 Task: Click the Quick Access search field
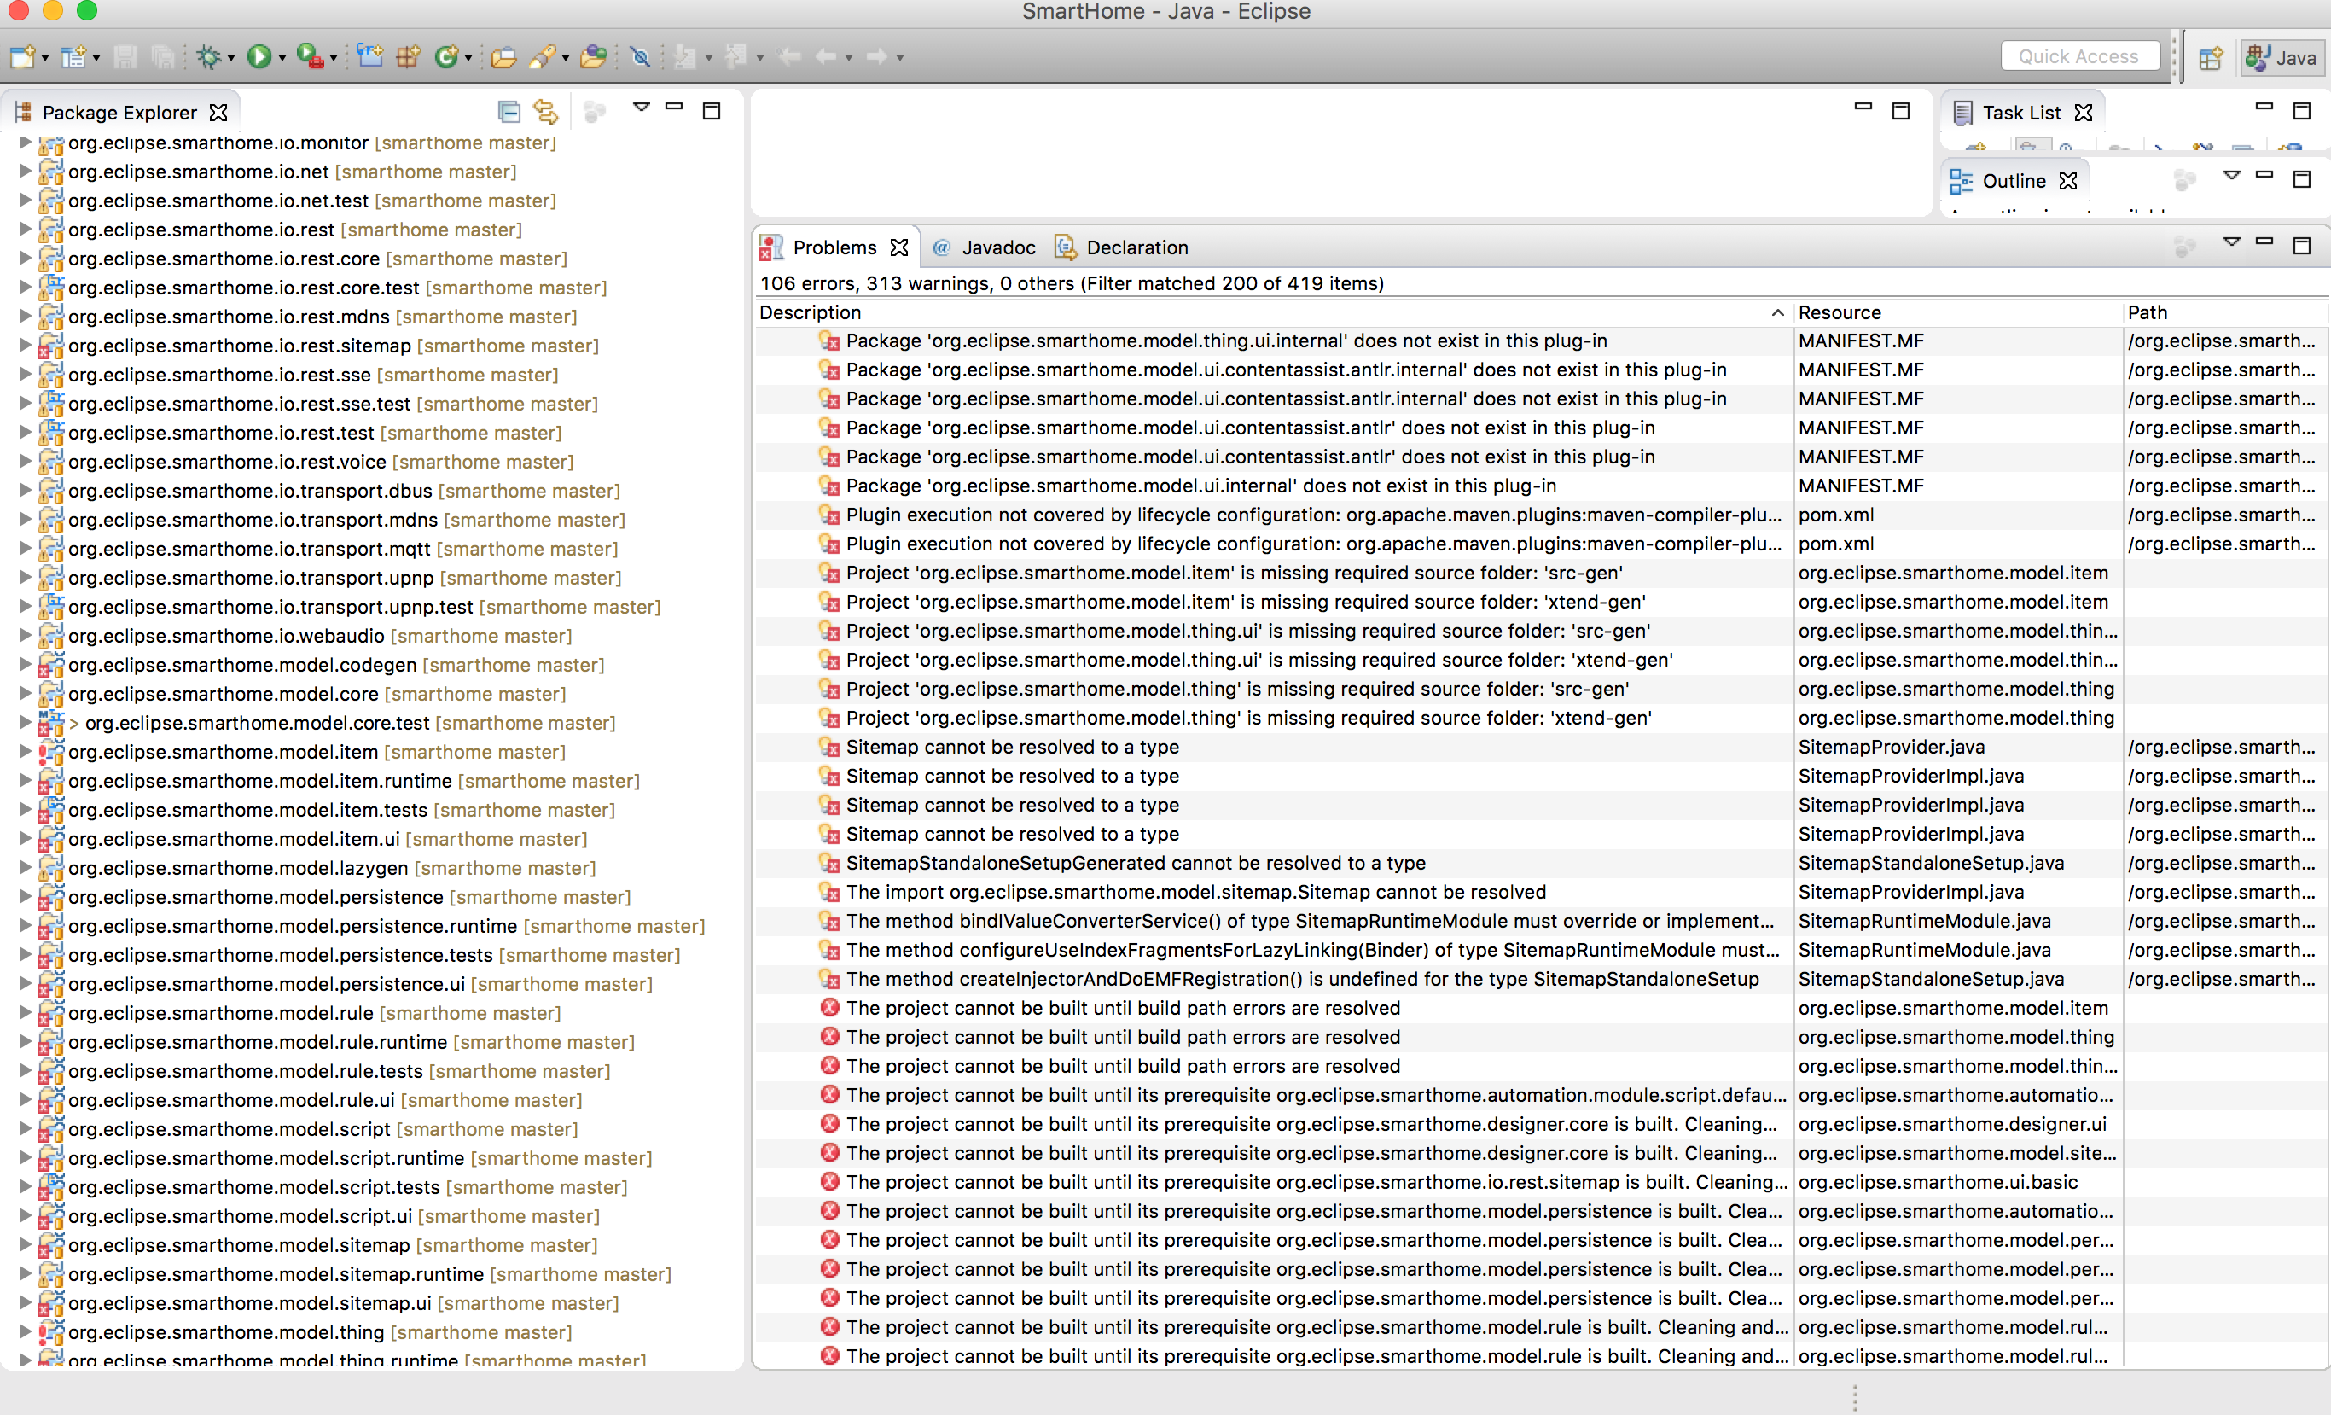(2078, 57)
